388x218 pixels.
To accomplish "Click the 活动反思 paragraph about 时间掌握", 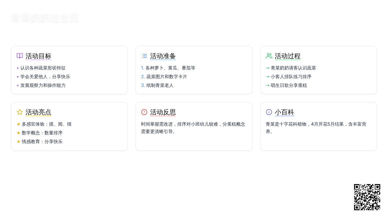I will click(x=193, y=128).
